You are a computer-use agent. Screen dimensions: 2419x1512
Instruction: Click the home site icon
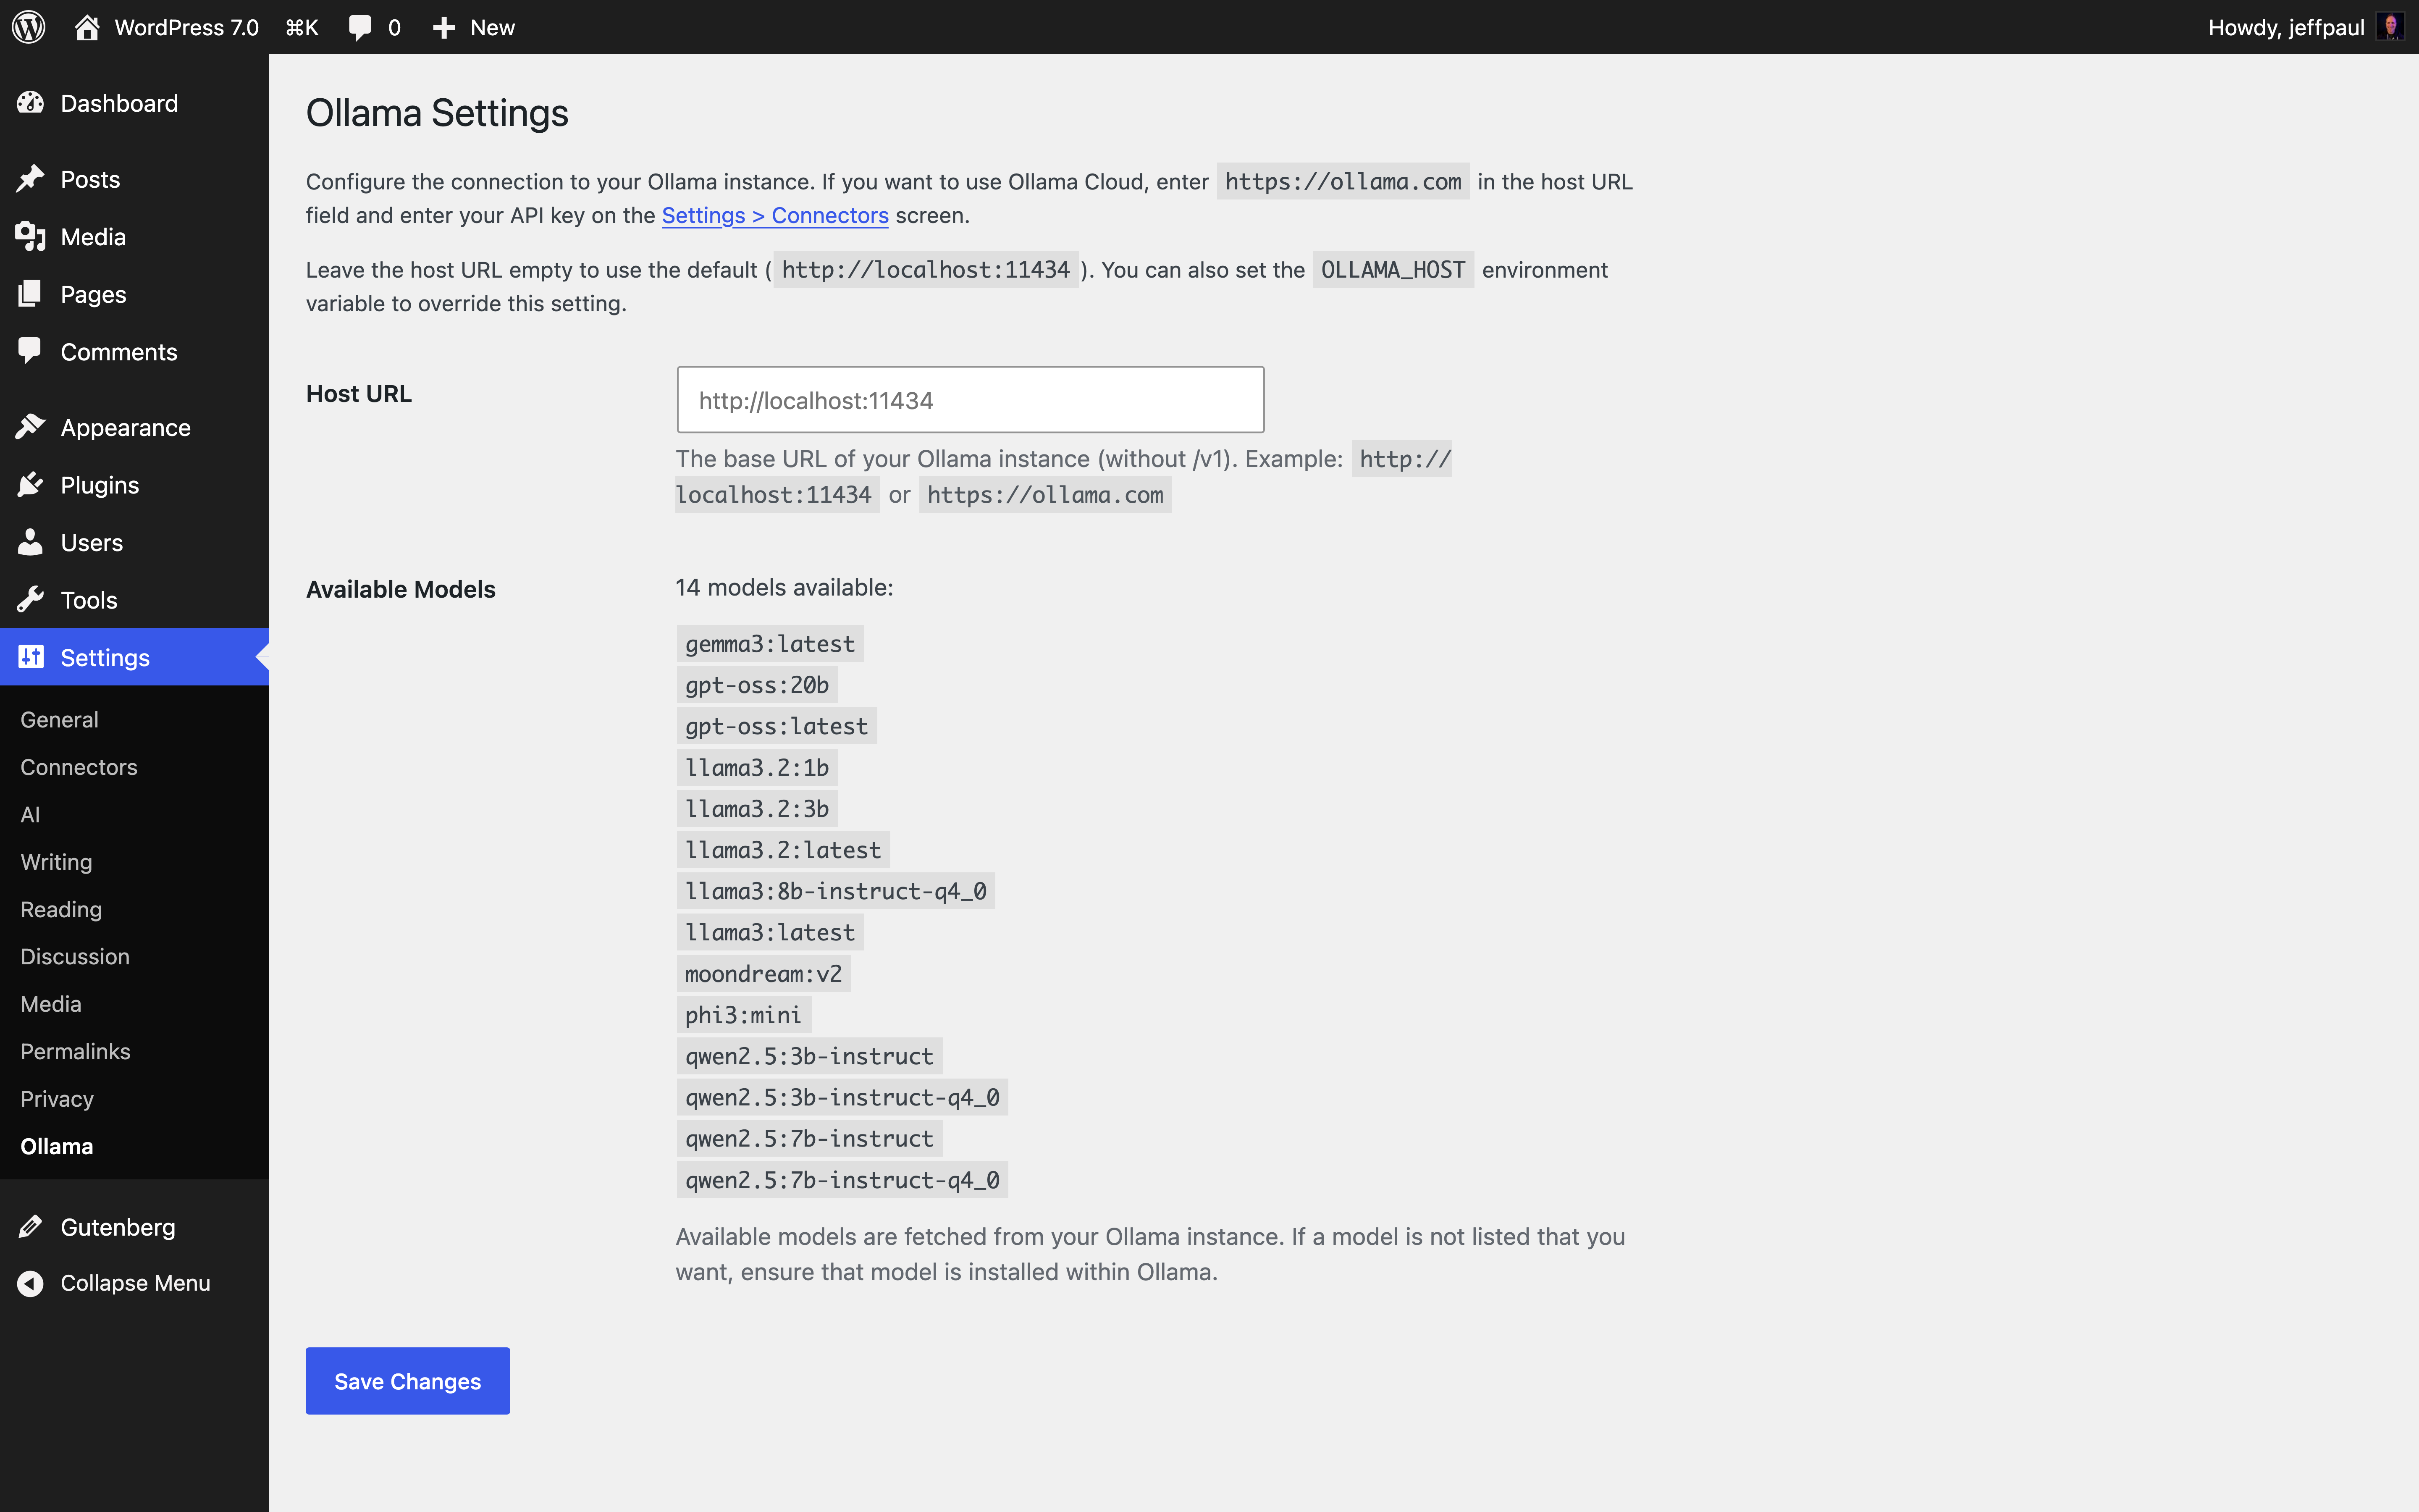click(x=87, y=27)
